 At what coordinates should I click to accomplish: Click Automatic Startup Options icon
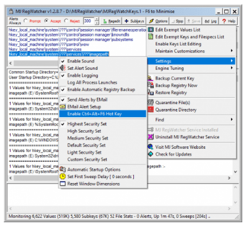[x=62, y=169]
